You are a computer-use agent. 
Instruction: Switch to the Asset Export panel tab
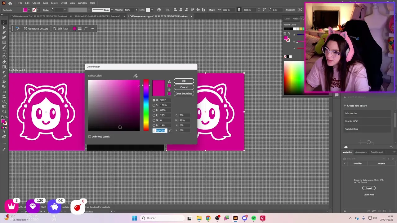(377, 152)
